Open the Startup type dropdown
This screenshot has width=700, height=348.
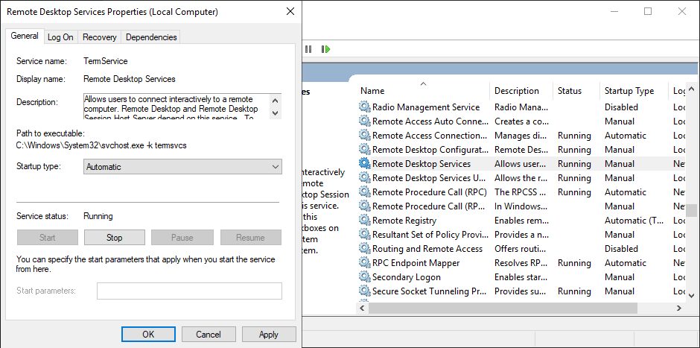[x=182, y=167]
